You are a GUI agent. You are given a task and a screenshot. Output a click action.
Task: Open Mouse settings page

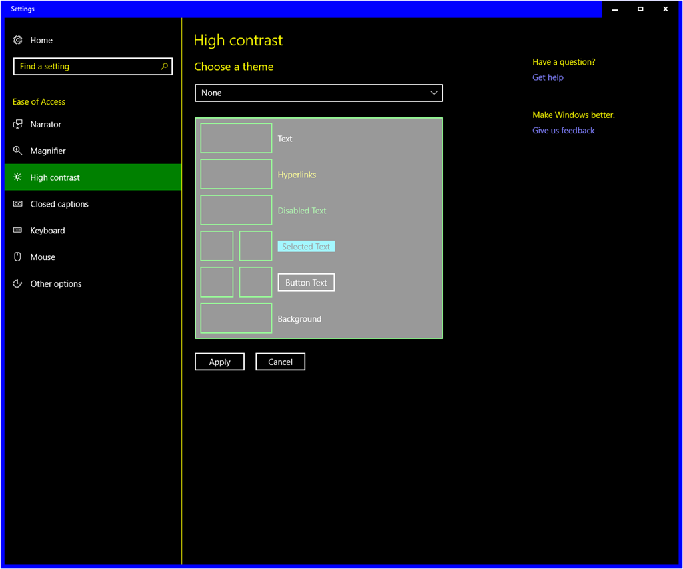click(93, 257)
